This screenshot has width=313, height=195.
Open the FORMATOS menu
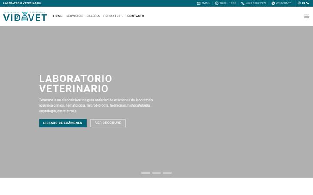112,16
